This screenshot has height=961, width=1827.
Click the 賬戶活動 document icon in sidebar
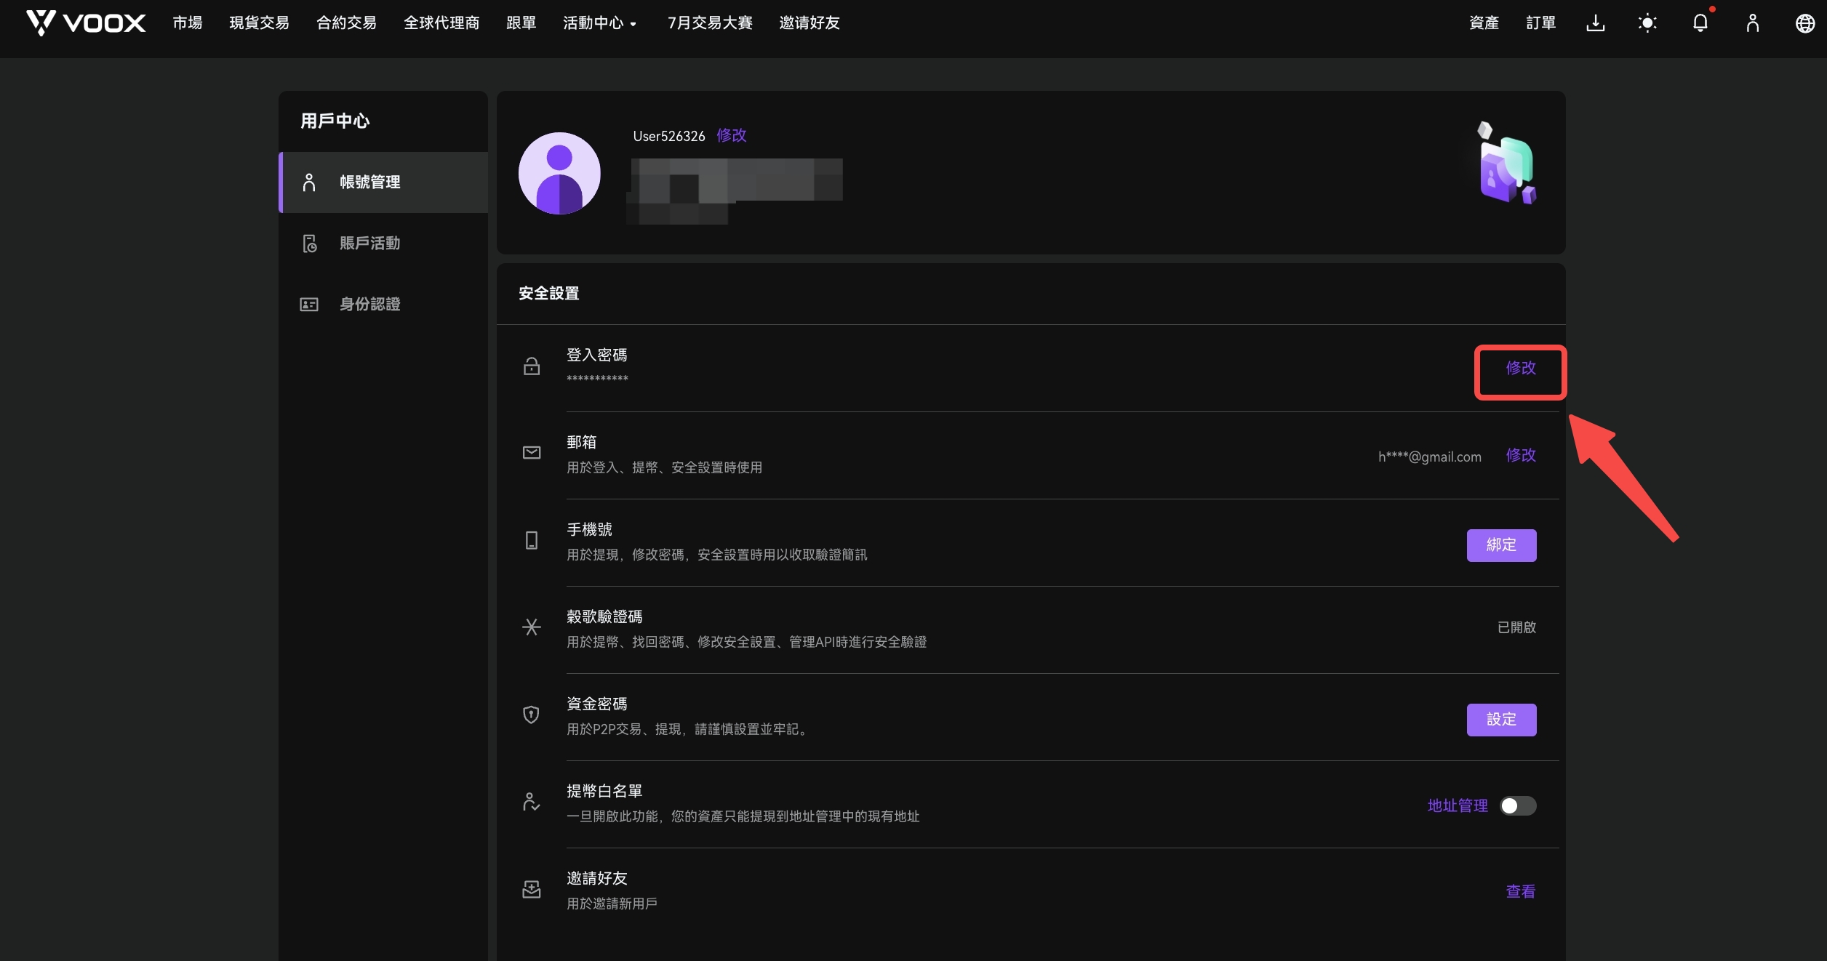pyautogui.click(x=309, y=244)
